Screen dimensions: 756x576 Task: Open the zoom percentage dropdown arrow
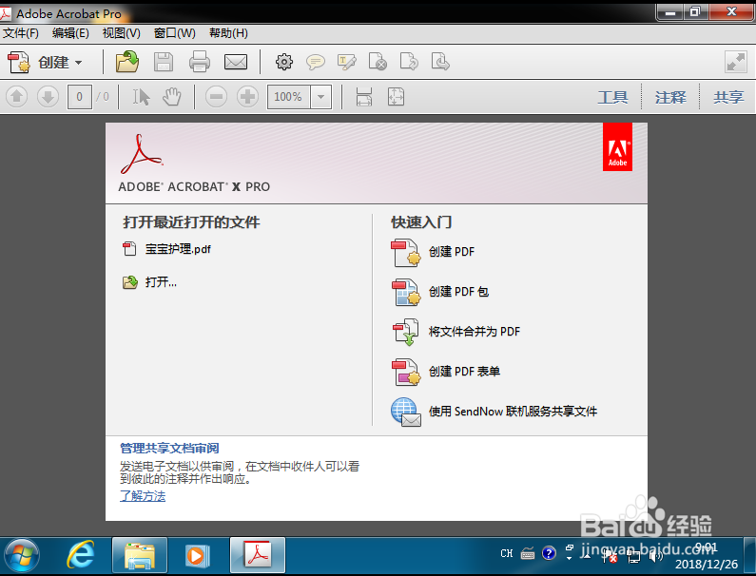(x=321, y=97)
